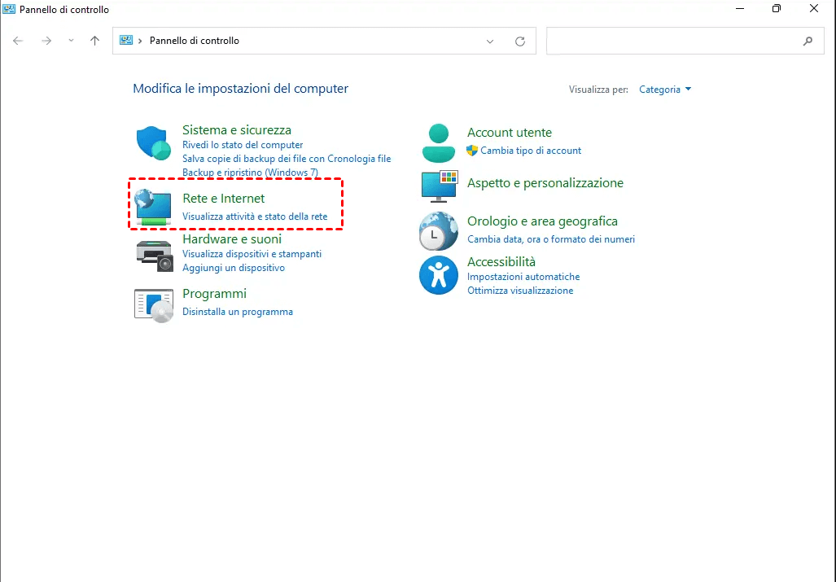The image size is (836, 582).
Task: Click the shield beside Cambia tipo di account
Action: pos(472,151)
